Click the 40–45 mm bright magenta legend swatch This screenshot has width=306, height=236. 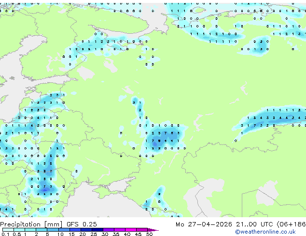pyautogui.click(x=131, y=230)
